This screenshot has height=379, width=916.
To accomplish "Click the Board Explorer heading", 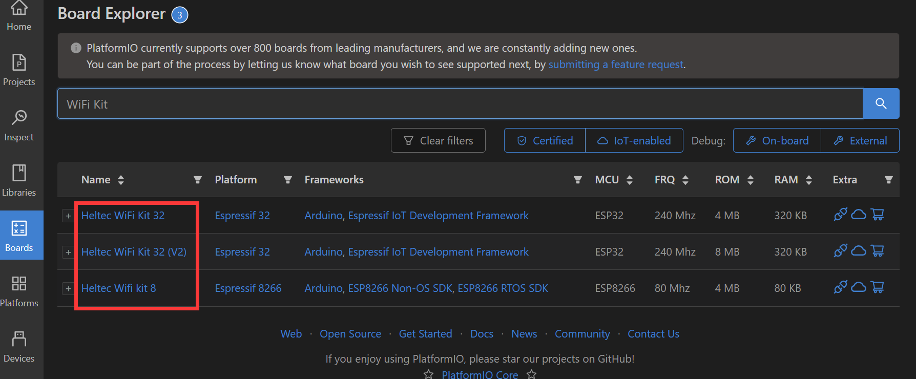I will point(112,14).
